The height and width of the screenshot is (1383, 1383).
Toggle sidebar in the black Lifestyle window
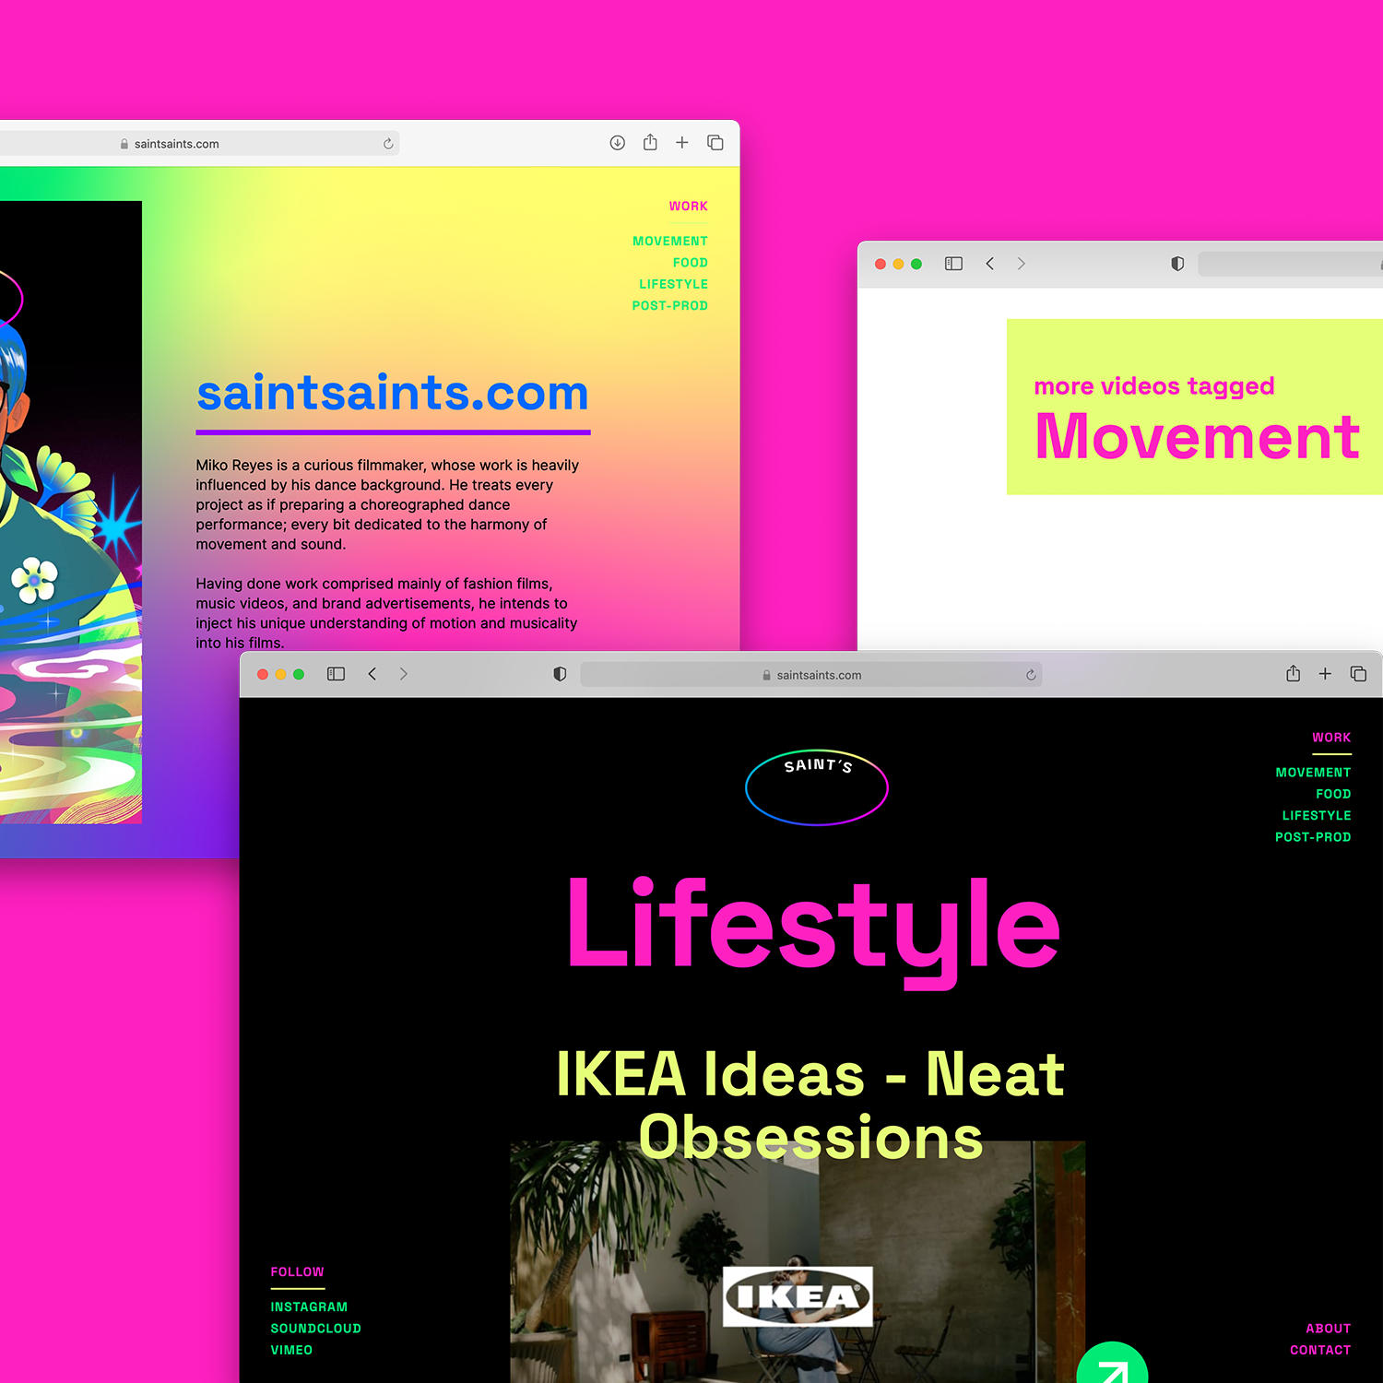(337, 674)
